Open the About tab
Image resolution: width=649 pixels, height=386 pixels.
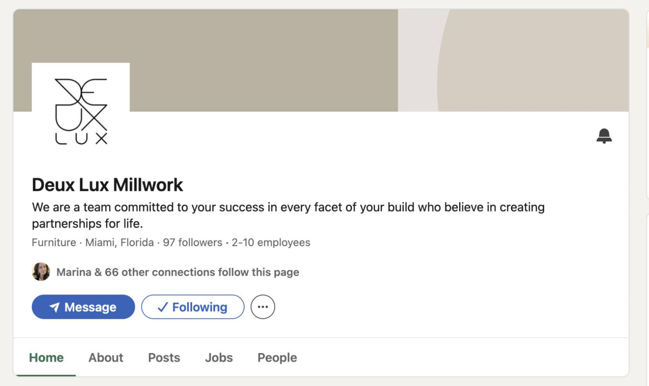106,357
